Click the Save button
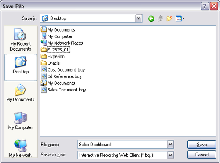This screenshot has width=220, height=163. [202, 145]
